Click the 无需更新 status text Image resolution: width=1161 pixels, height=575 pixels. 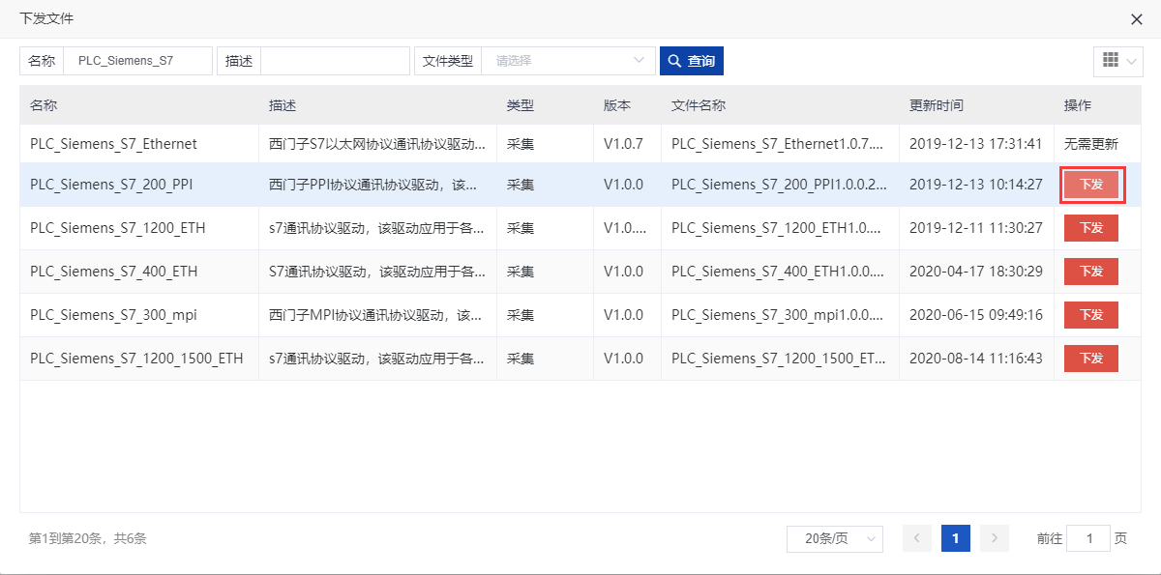click(1091, 144)
